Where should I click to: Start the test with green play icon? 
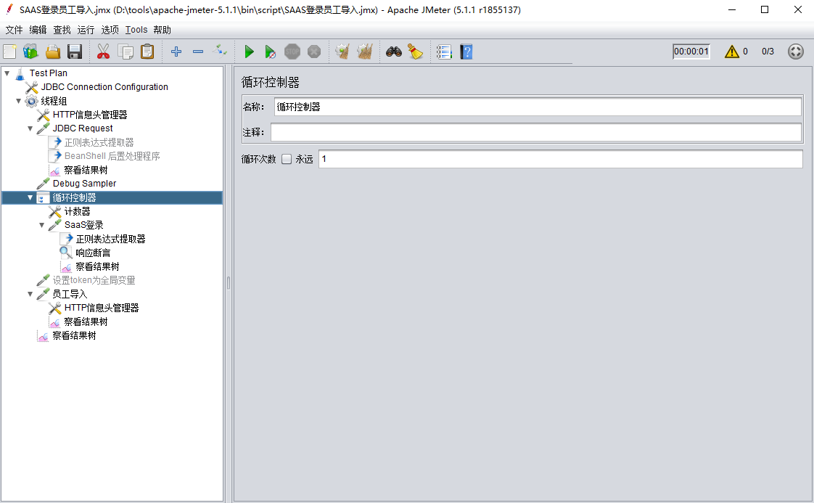pyautogui.click(x=249, y=52)
